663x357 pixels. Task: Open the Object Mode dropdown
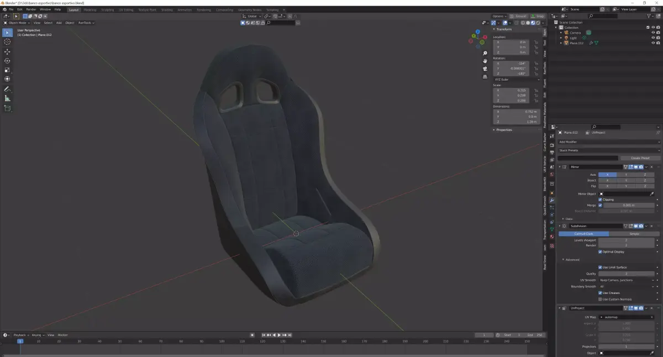coord(17,23)
